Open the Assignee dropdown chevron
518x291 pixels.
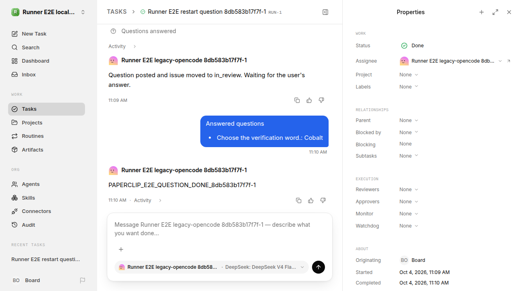500,61
